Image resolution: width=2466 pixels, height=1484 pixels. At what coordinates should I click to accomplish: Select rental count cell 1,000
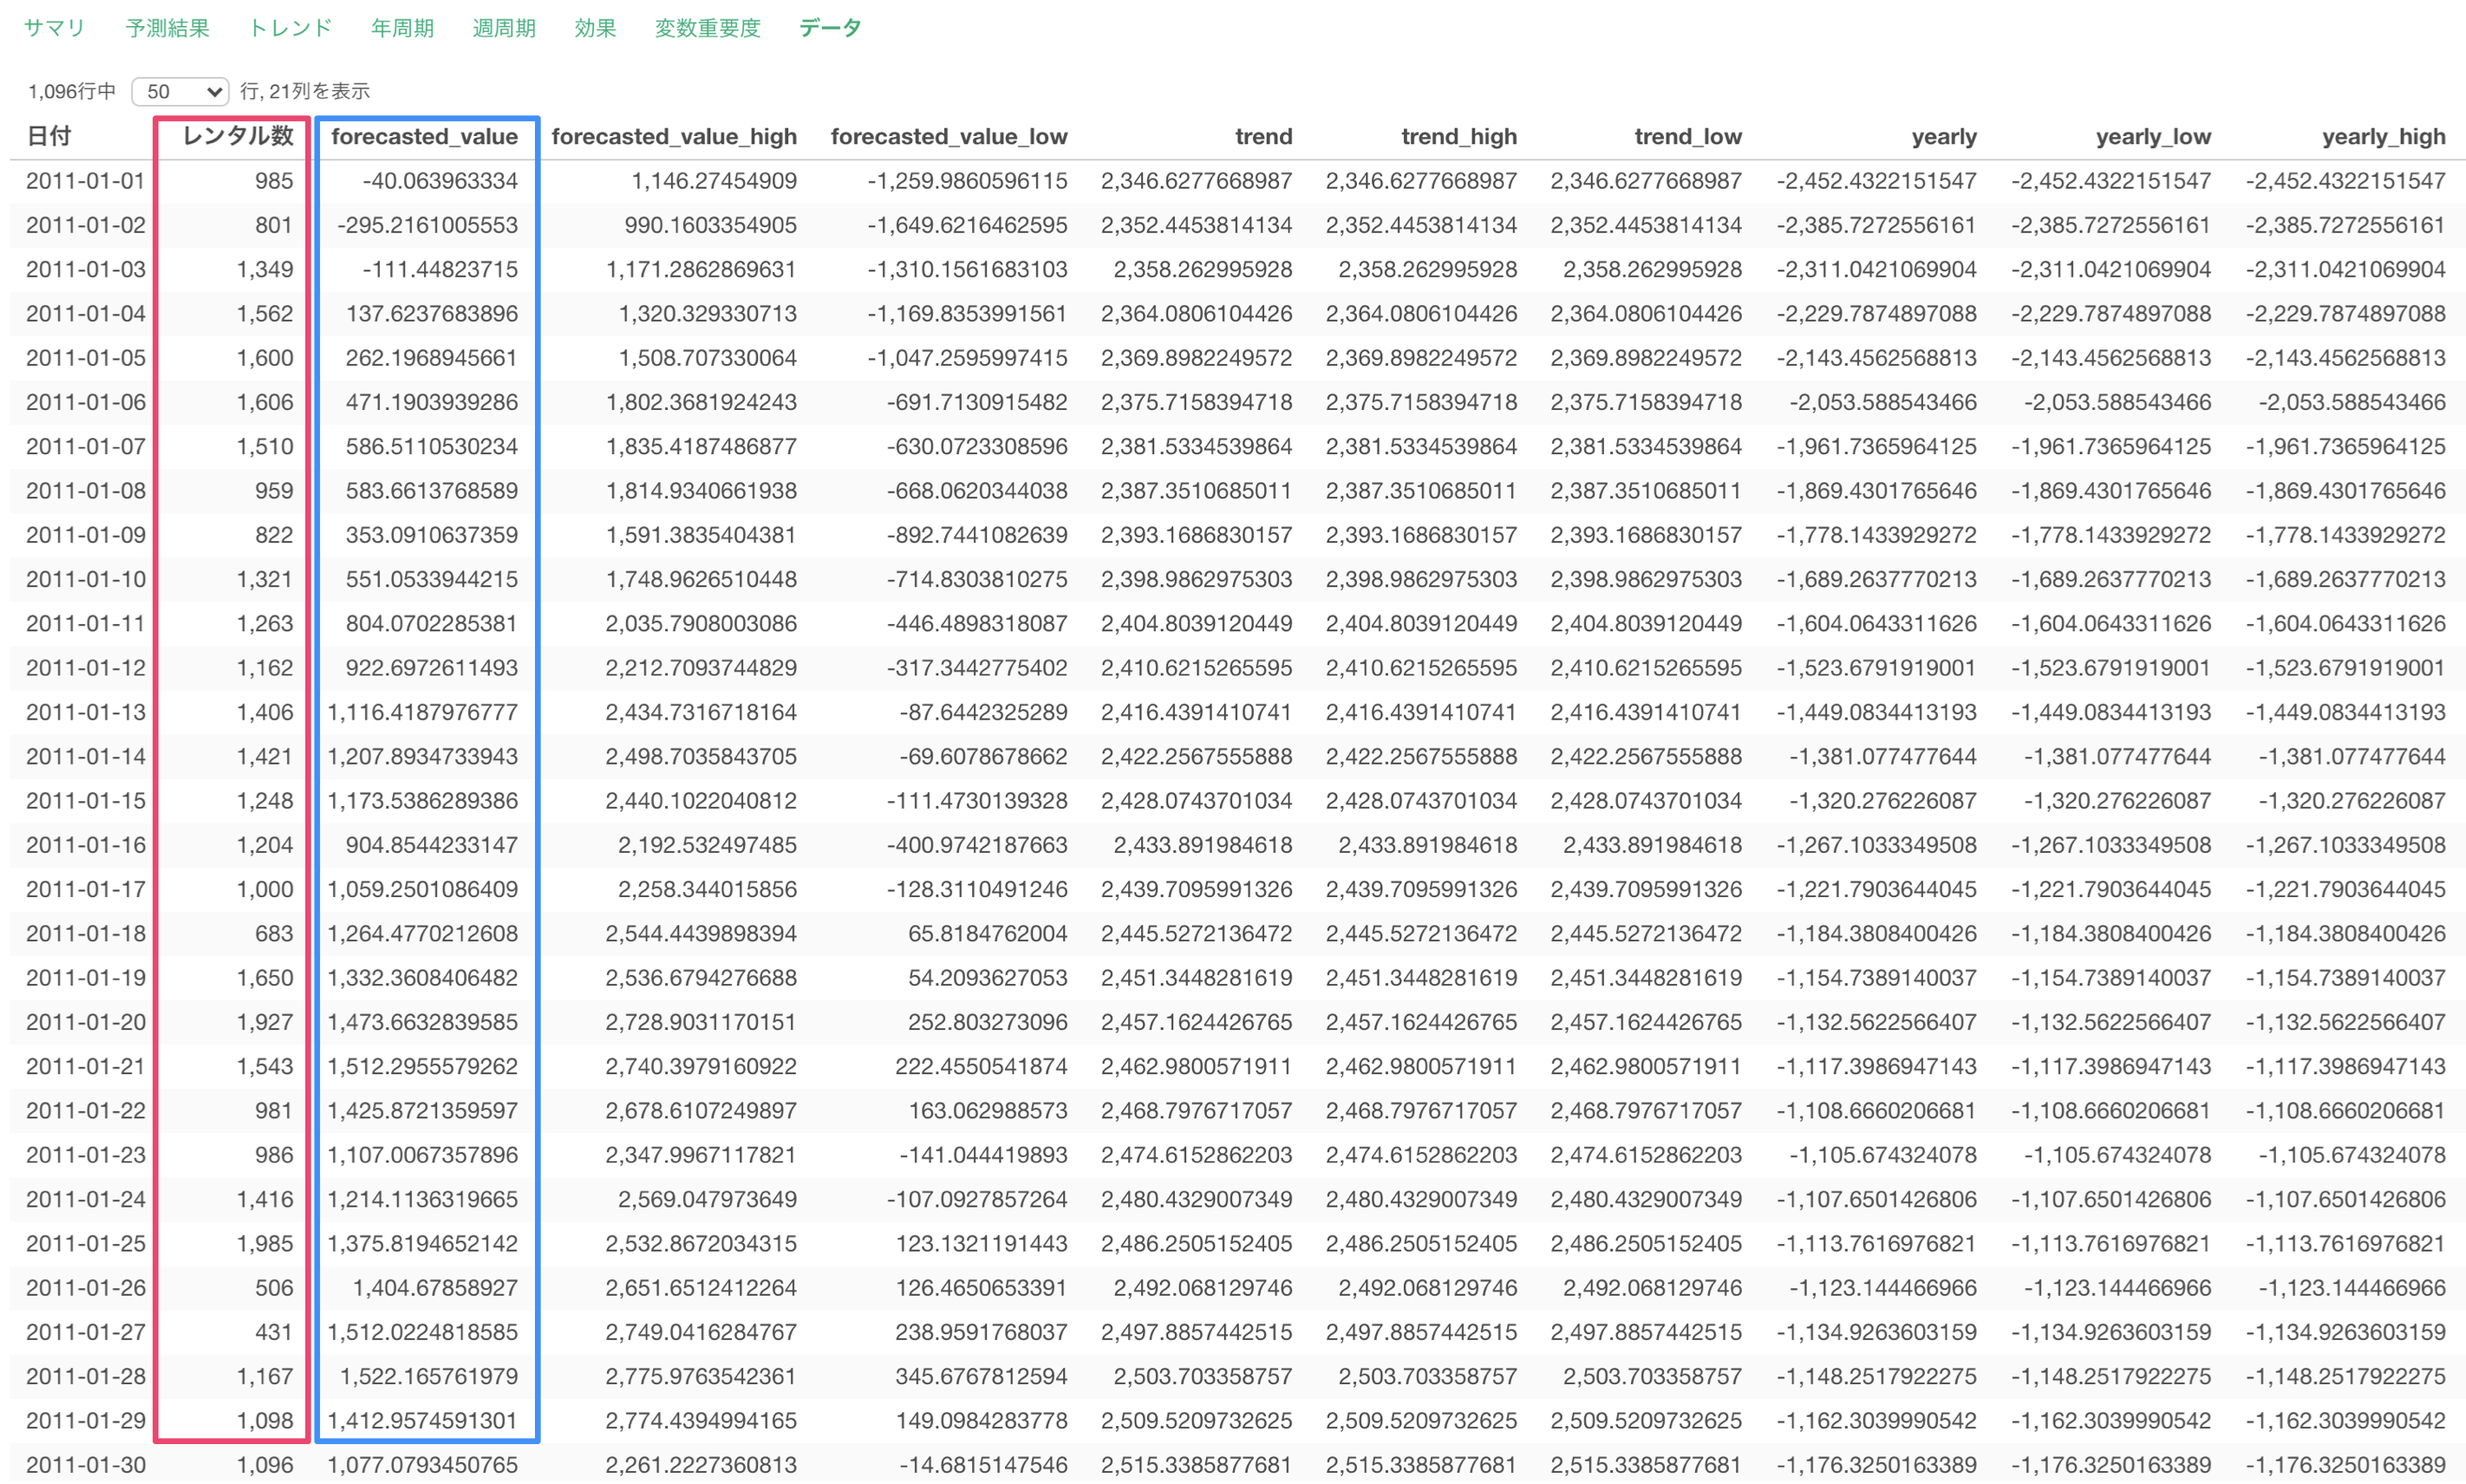click(x=265, y=889)
